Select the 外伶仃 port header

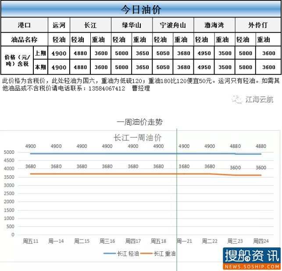click(258, 25)
